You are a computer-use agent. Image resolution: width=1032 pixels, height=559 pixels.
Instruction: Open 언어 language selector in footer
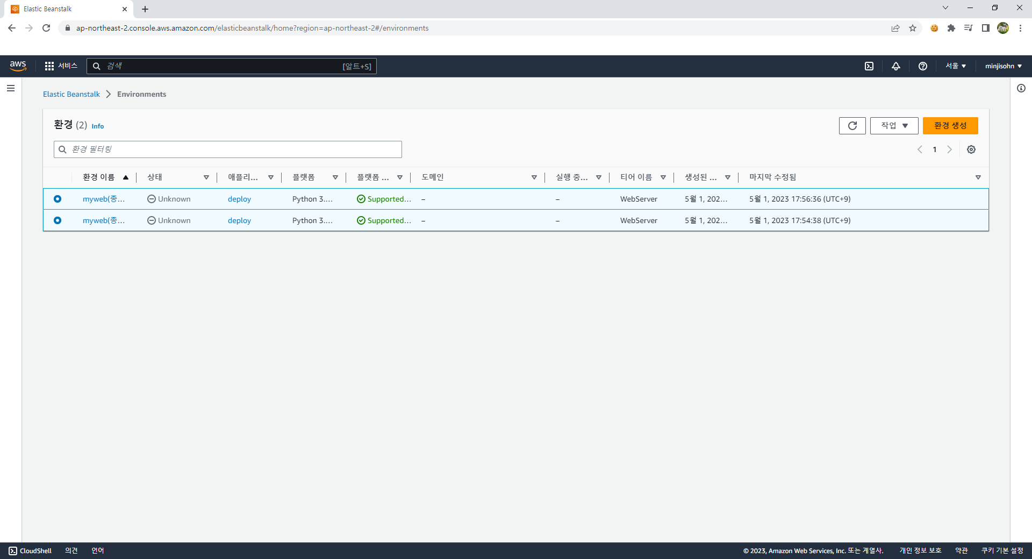click(x=98, y=551)
